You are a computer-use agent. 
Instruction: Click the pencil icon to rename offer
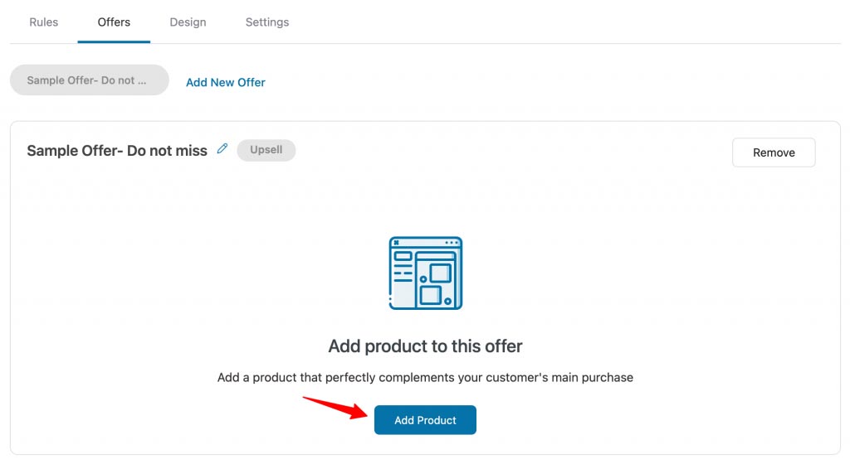222,148
